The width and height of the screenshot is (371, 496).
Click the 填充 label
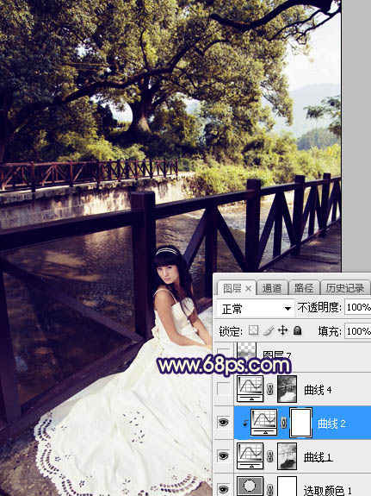tap(330, 331)
